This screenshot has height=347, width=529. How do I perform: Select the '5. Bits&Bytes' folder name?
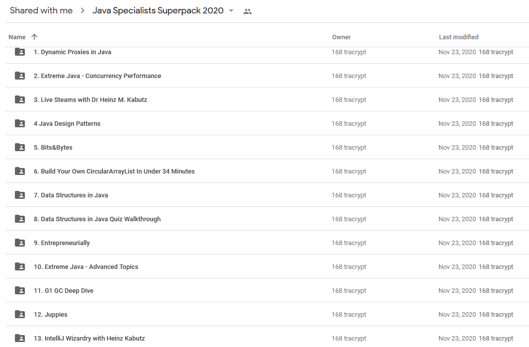(x=53, y=148)
